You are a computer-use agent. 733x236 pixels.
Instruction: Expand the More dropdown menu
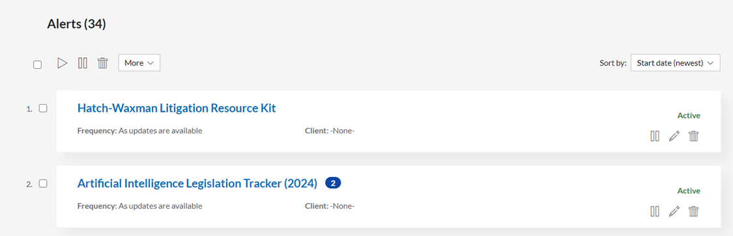[139, 63]
